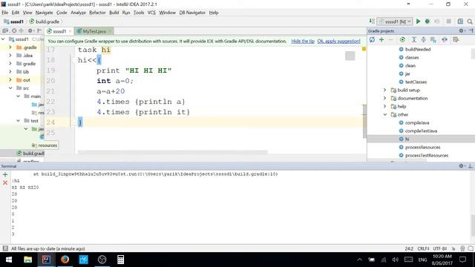Open the Gradle projects panel gear menu
Viewport: 475px width, 267px height.
(462, 31)
